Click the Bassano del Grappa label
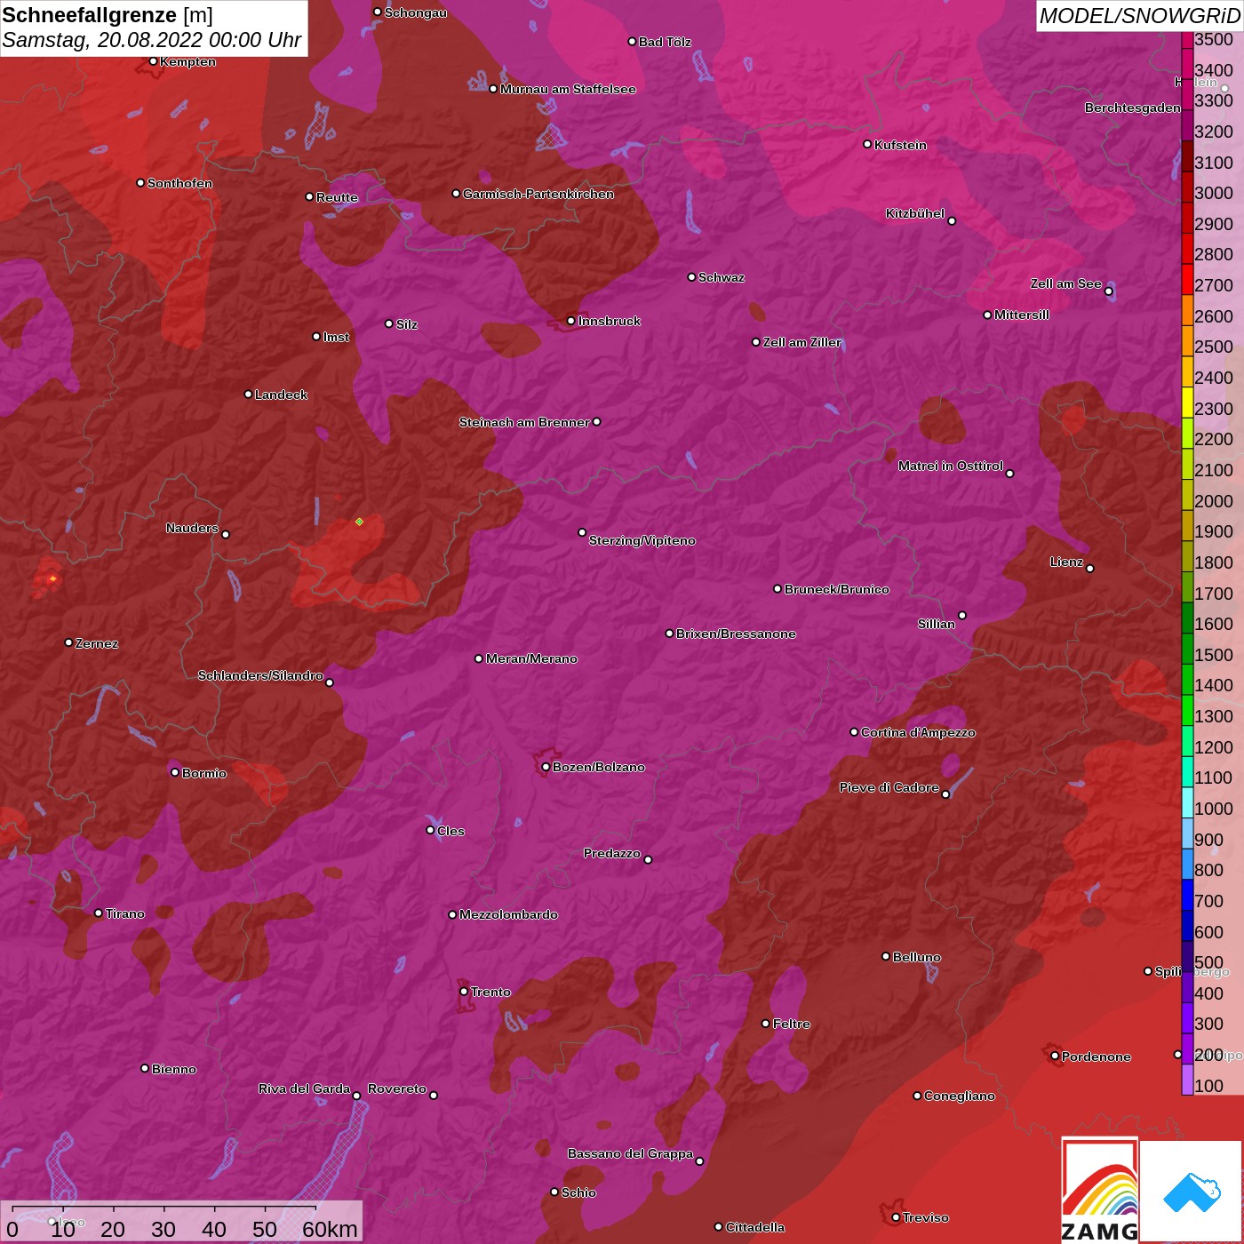The height and width of the screenshot is (1244, 1244). click(x=631, y=1153)
